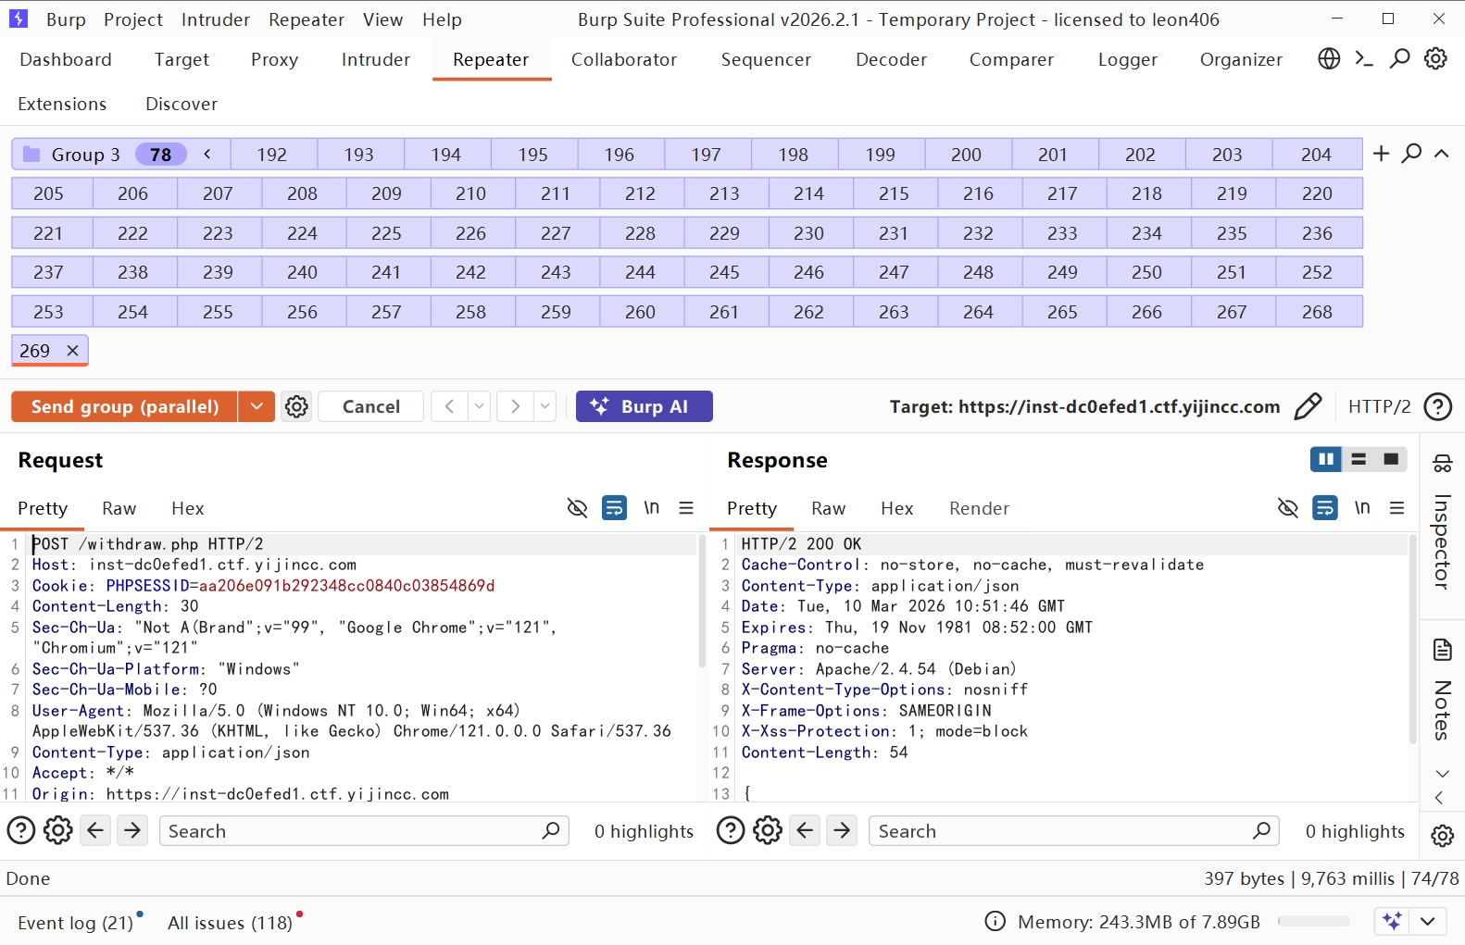Edit the target with the pencil icon
This screenshot has width=1465, height=945.
1308,406
